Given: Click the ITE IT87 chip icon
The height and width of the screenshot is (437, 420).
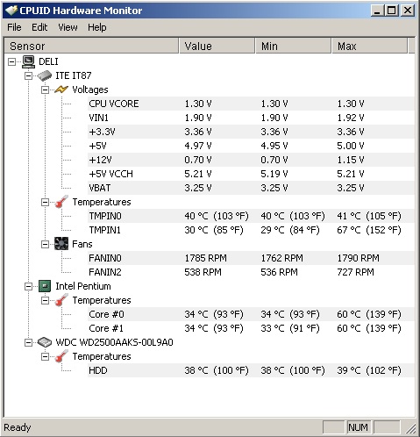Looking at the screenshot, I should (45, 75).
